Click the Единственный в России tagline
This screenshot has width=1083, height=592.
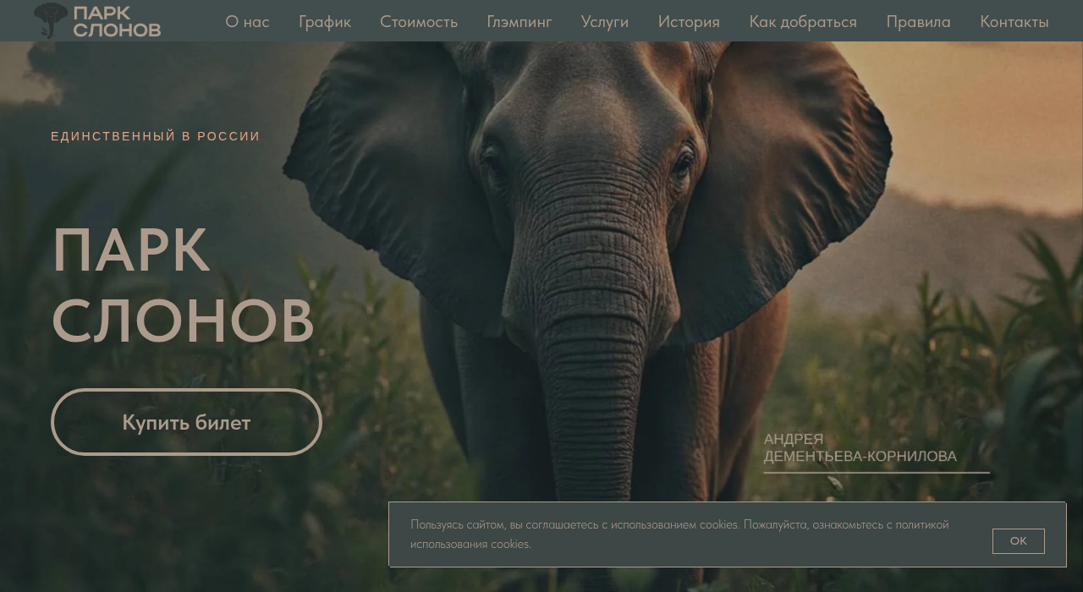156,136
